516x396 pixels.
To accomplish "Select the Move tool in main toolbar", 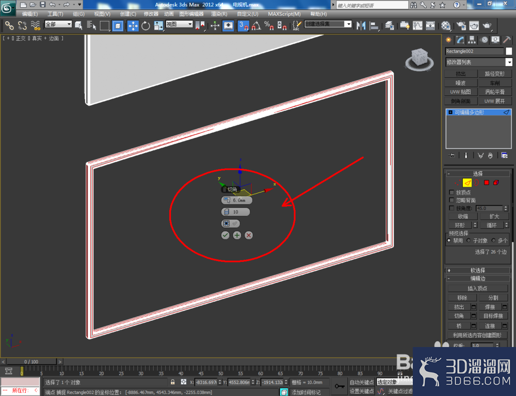I will [x=133, y=26].
